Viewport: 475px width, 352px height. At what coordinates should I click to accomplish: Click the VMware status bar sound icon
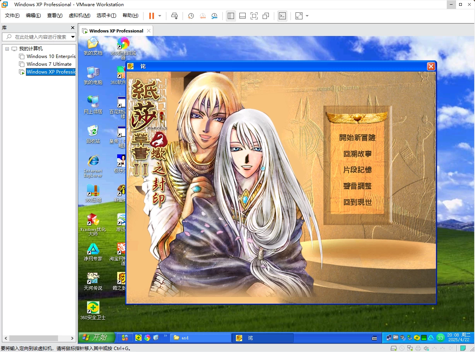pyautogui.click(x=426, y=348)
